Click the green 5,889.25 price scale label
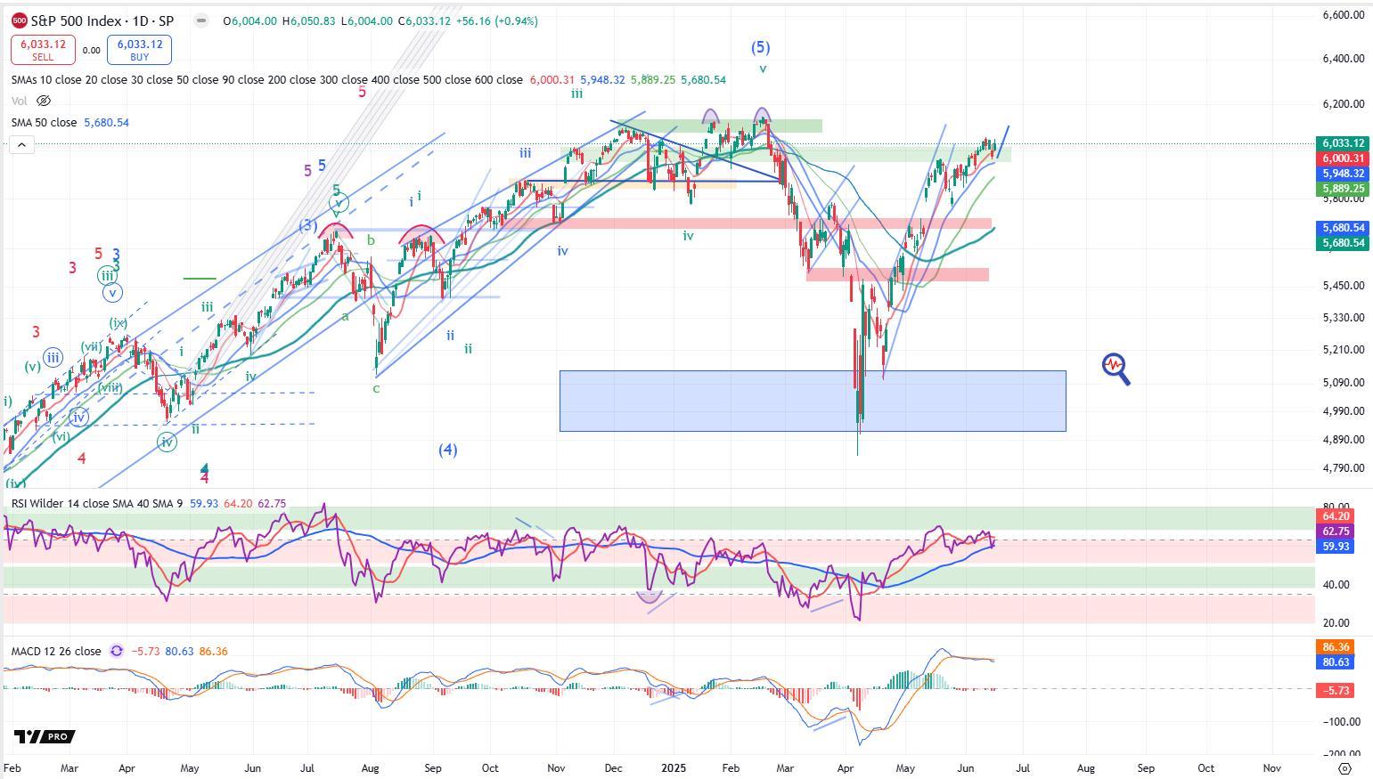This screenshot has width=1373, height=779. click(1343, 189)
